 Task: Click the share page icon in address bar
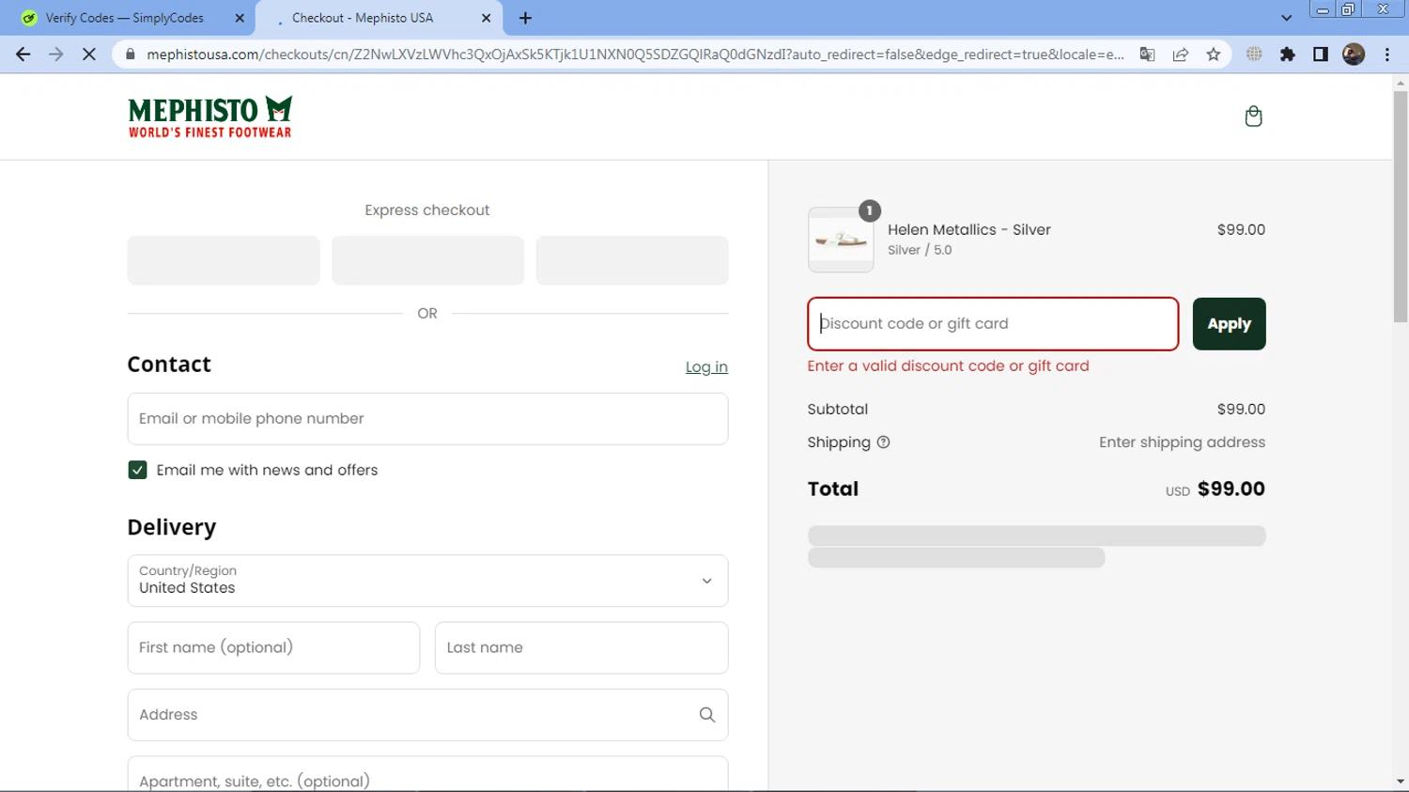pos(1181,54)
